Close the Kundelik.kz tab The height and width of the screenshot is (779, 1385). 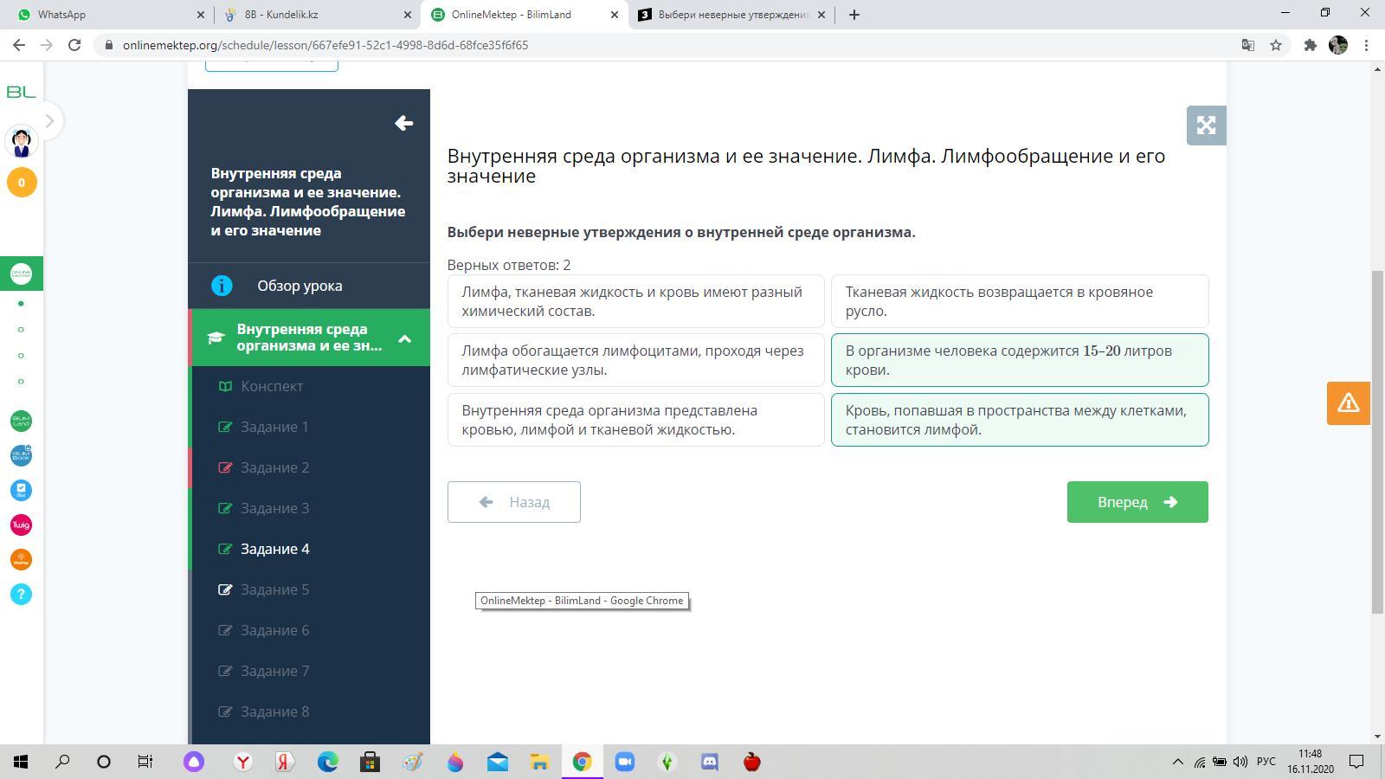point(408,15)
